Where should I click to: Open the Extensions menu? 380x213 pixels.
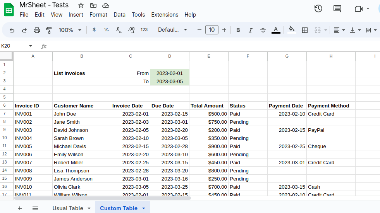click(x=165, y=15)
